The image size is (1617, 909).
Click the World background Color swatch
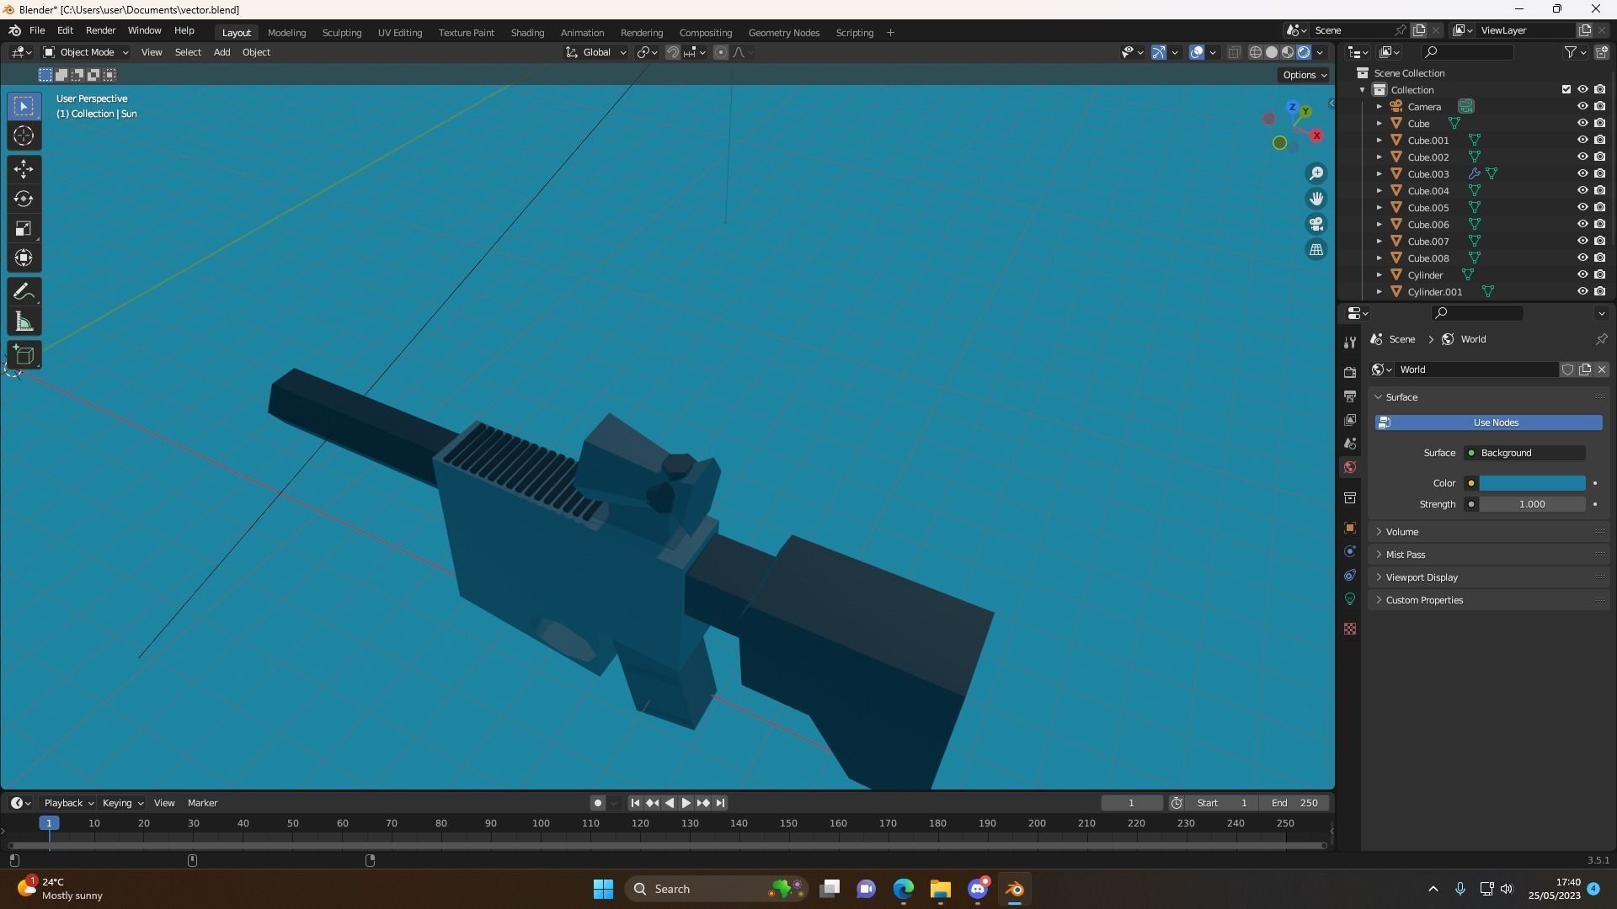(x=1532, y=483)
